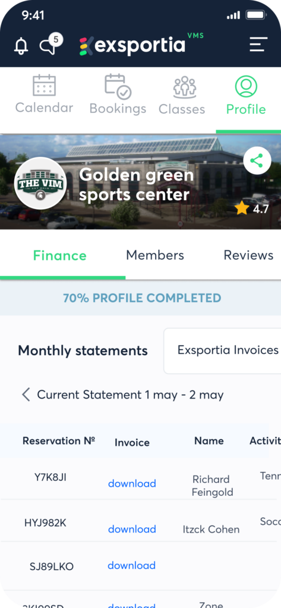
Task: Open the Exsportia Invoices dropdown
Action: (x=222, y=350)
